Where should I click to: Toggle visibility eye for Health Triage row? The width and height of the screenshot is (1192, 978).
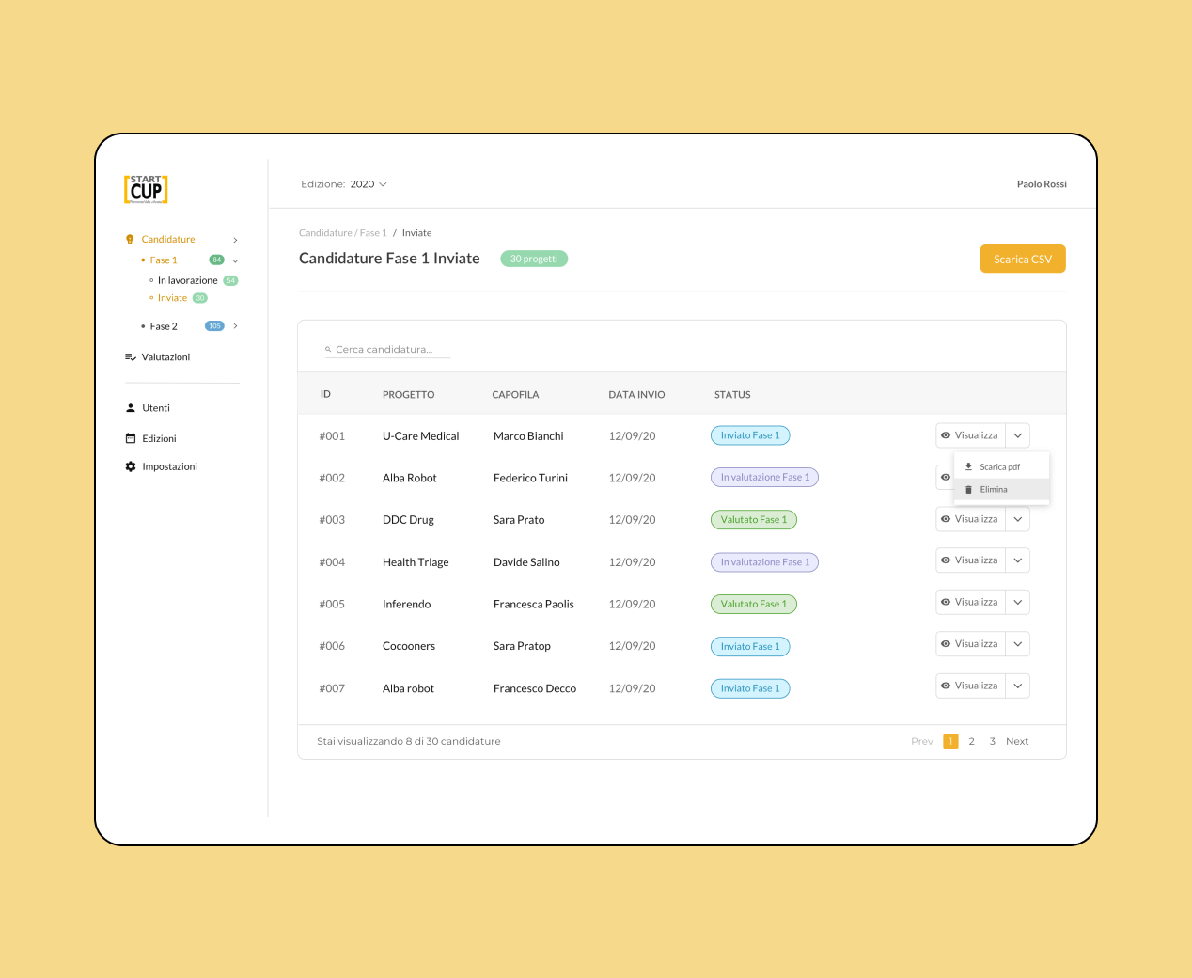pos(947,560)
